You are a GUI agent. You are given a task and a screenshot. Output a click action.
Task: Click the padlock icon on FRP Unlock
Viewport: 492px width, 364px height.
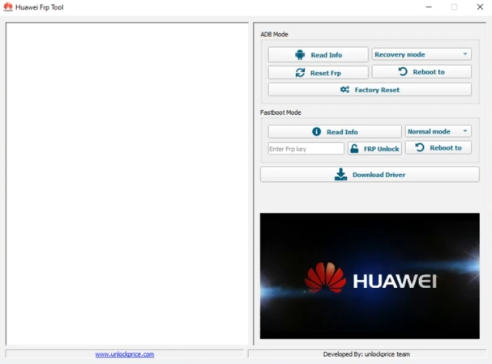tap(354, 149)
